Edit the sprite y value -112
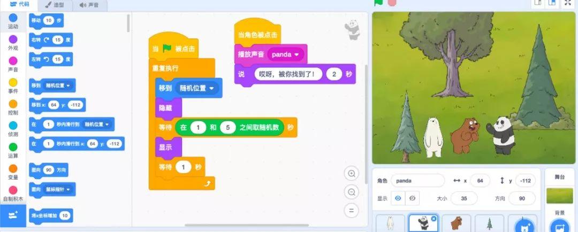Screen dimensions: 578x232 click(526, 181)
